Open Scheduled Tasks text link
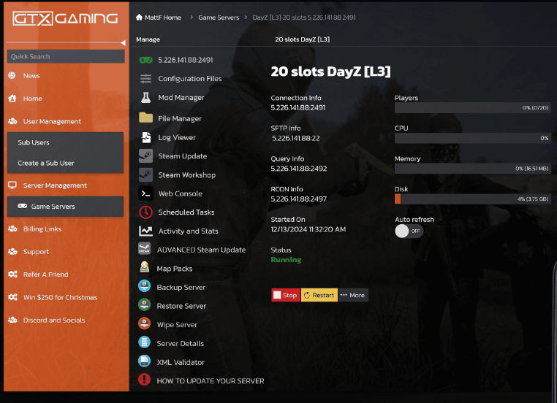Screen dimensions: 557x403 (x=186, y=212)
